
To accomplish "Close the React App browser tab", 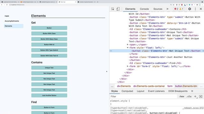I will (76, 2).
